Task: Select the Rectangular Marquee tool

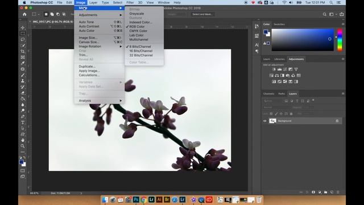Action: click(x=23, y=34)
